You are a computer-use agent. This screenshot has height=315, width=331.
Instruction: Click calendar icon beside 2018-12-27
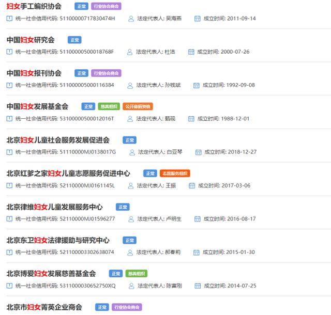199,152
